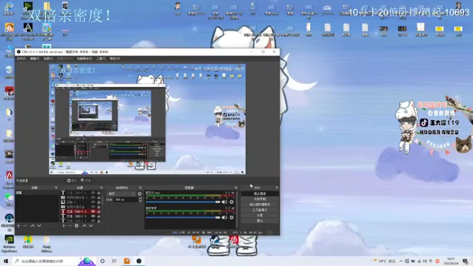Open Task View from taskbar
This screenshot has width=473, height=266.
tap(114, 261)
